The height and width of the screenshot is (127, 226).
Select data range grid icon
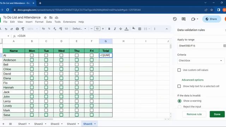pyautogui.click(x=225, y=46)
